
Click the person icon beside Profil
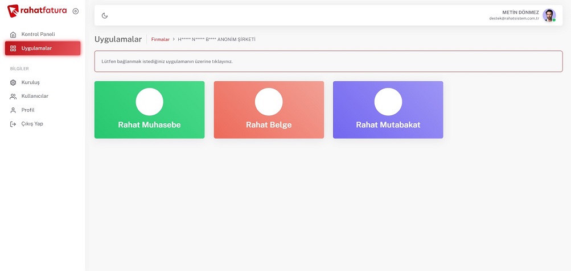pyautogui.click(x=13, y=110)
